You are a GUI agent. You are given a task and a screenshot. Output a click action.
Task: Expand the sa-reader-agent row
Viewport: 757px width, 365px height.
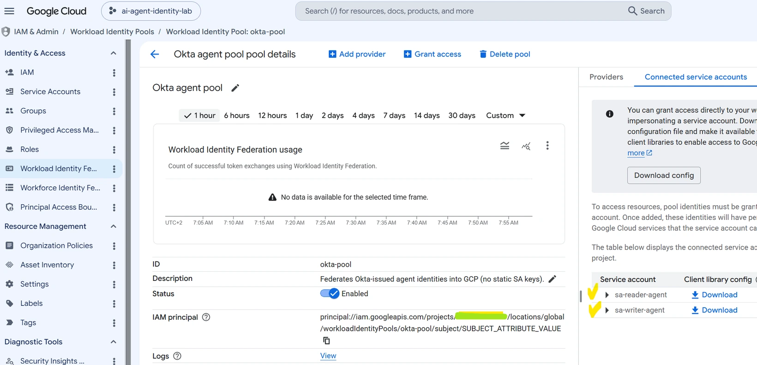(x=607, y=295)
